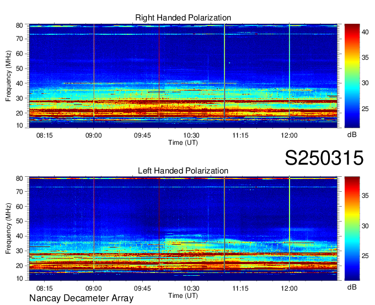Click the 10:00 vertical calibration line in Left Handed spectrogram
The width and height of the screenshot is (375, 305).
click(159, 225)
